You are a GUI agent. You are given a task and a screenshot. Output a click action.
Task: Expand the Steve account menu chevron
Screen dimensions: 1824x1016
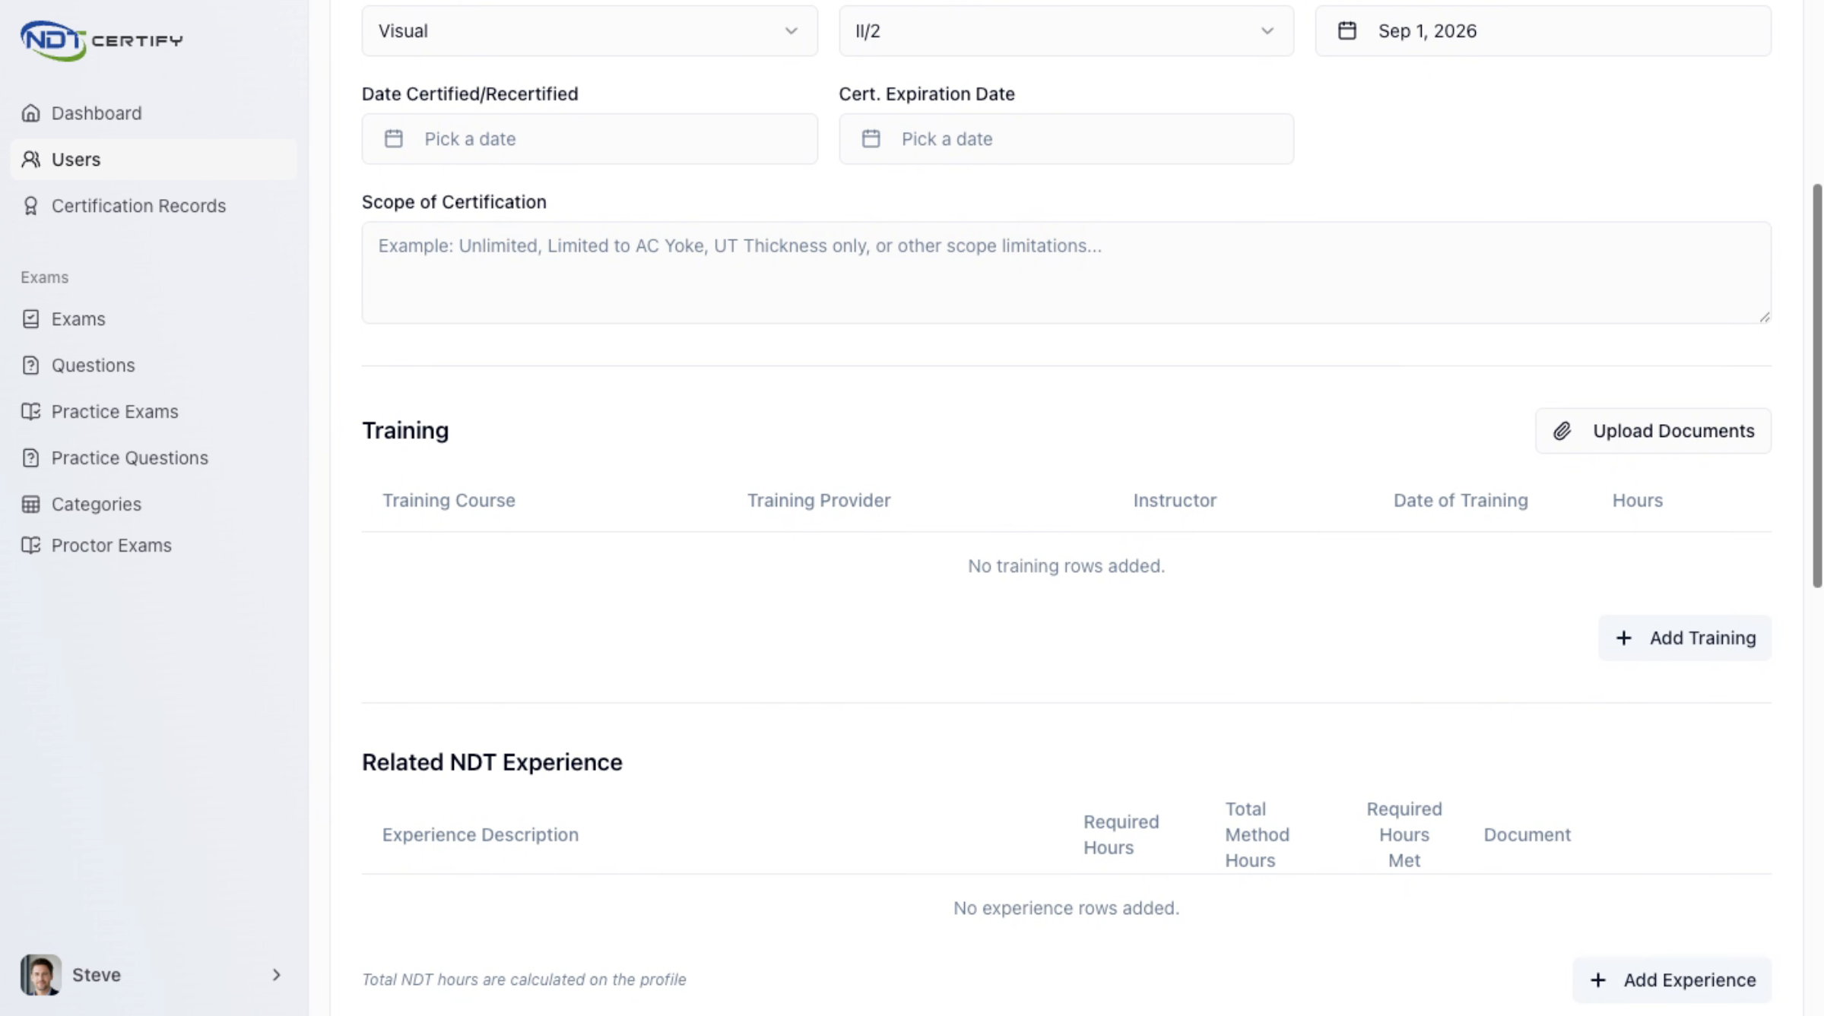(x=276, y=974)
